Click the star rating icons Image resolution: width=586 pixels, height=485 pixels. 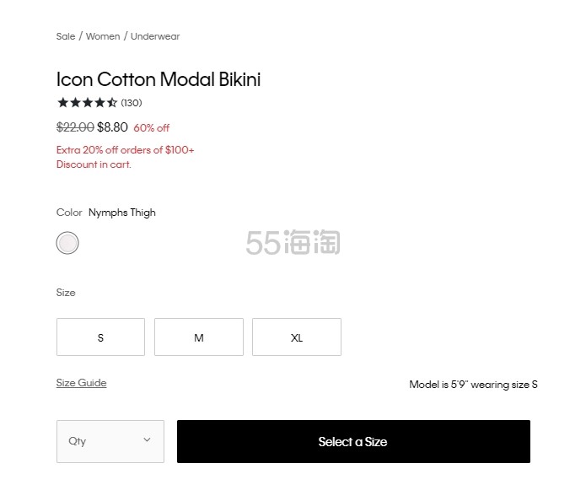tap(87, 103)
